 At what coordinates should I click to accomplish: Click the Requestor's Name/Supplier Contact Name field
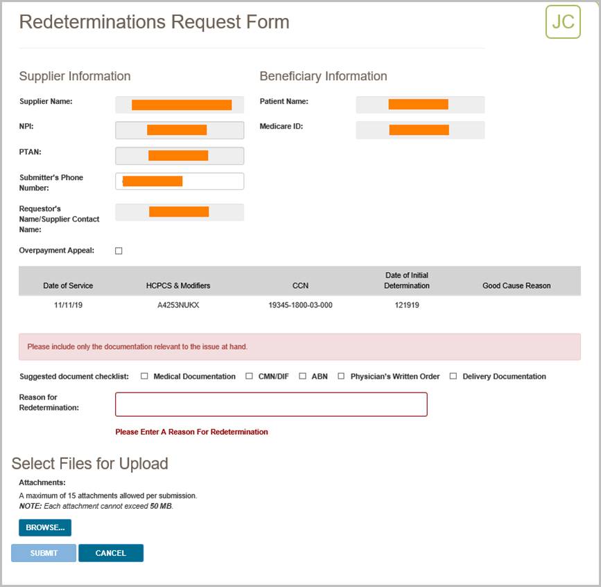[x=179, y=212]
